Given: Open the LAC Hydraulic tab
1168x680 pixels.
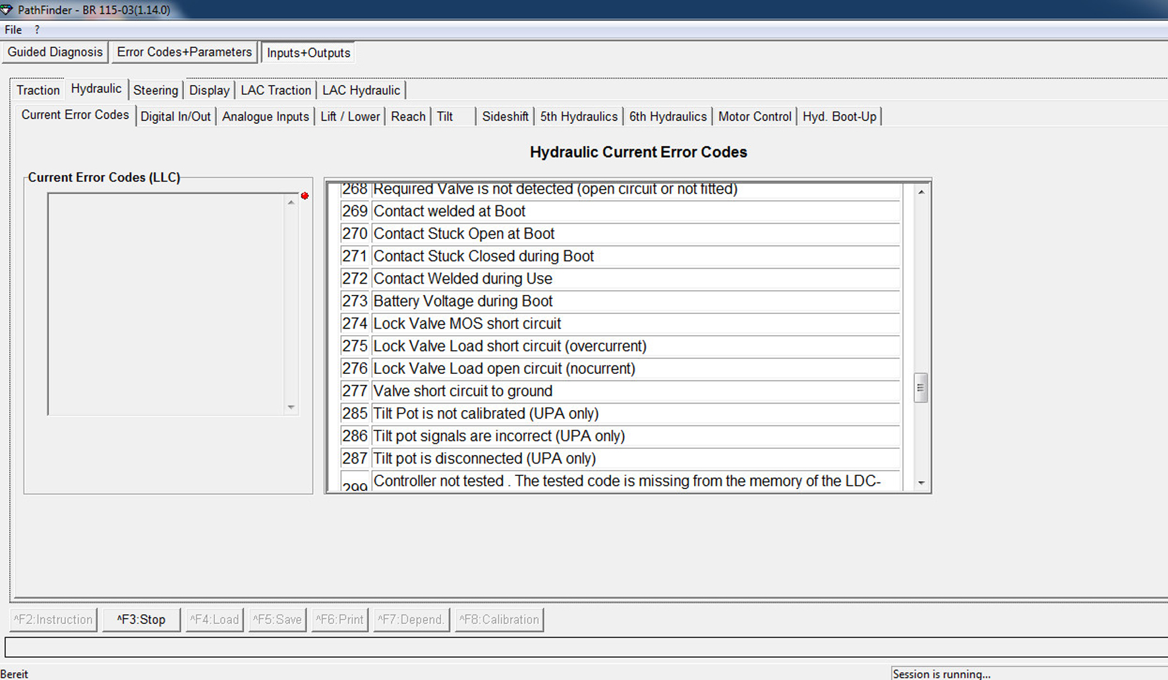Looking at the screenshot, I should (361, 90).
